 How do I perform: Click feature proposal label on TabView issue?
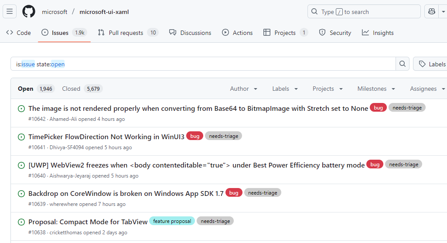click(172, 221)
